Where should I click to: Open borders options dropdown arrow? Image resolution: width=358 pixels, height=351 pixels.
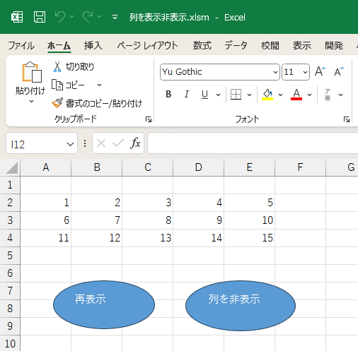(249, 95)
